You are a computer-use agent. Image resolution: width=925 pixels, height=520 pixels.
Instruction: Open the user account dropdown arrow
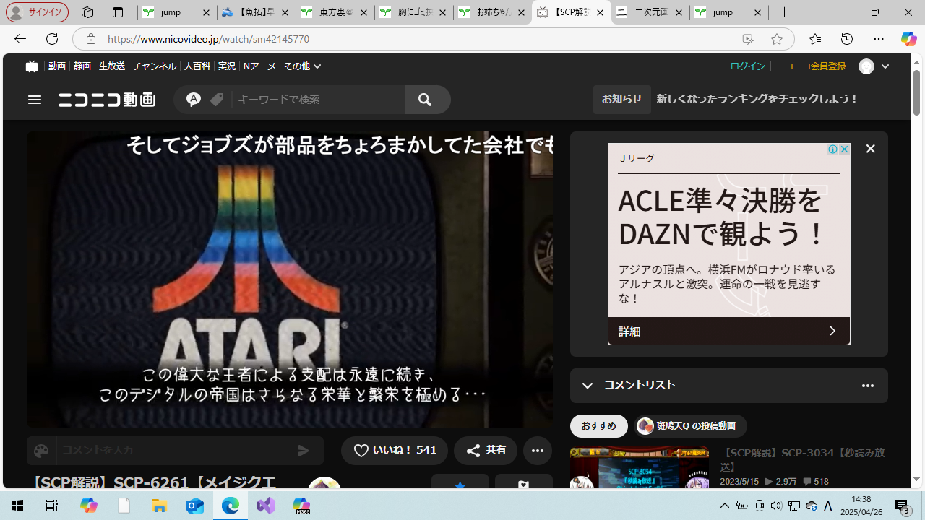[x=885, y=66]
